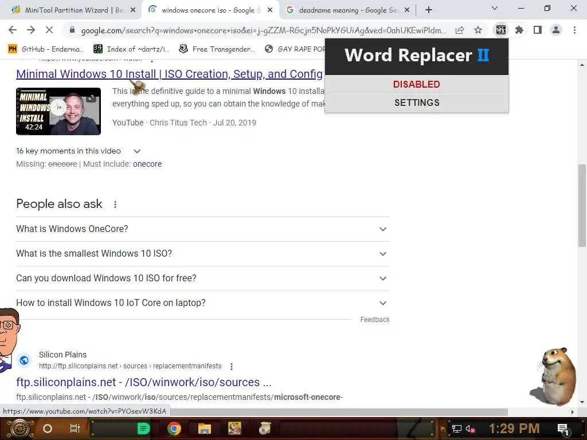
Task: Open the tab search chevron
Action: pyautogui.click(x=495, y=8)
